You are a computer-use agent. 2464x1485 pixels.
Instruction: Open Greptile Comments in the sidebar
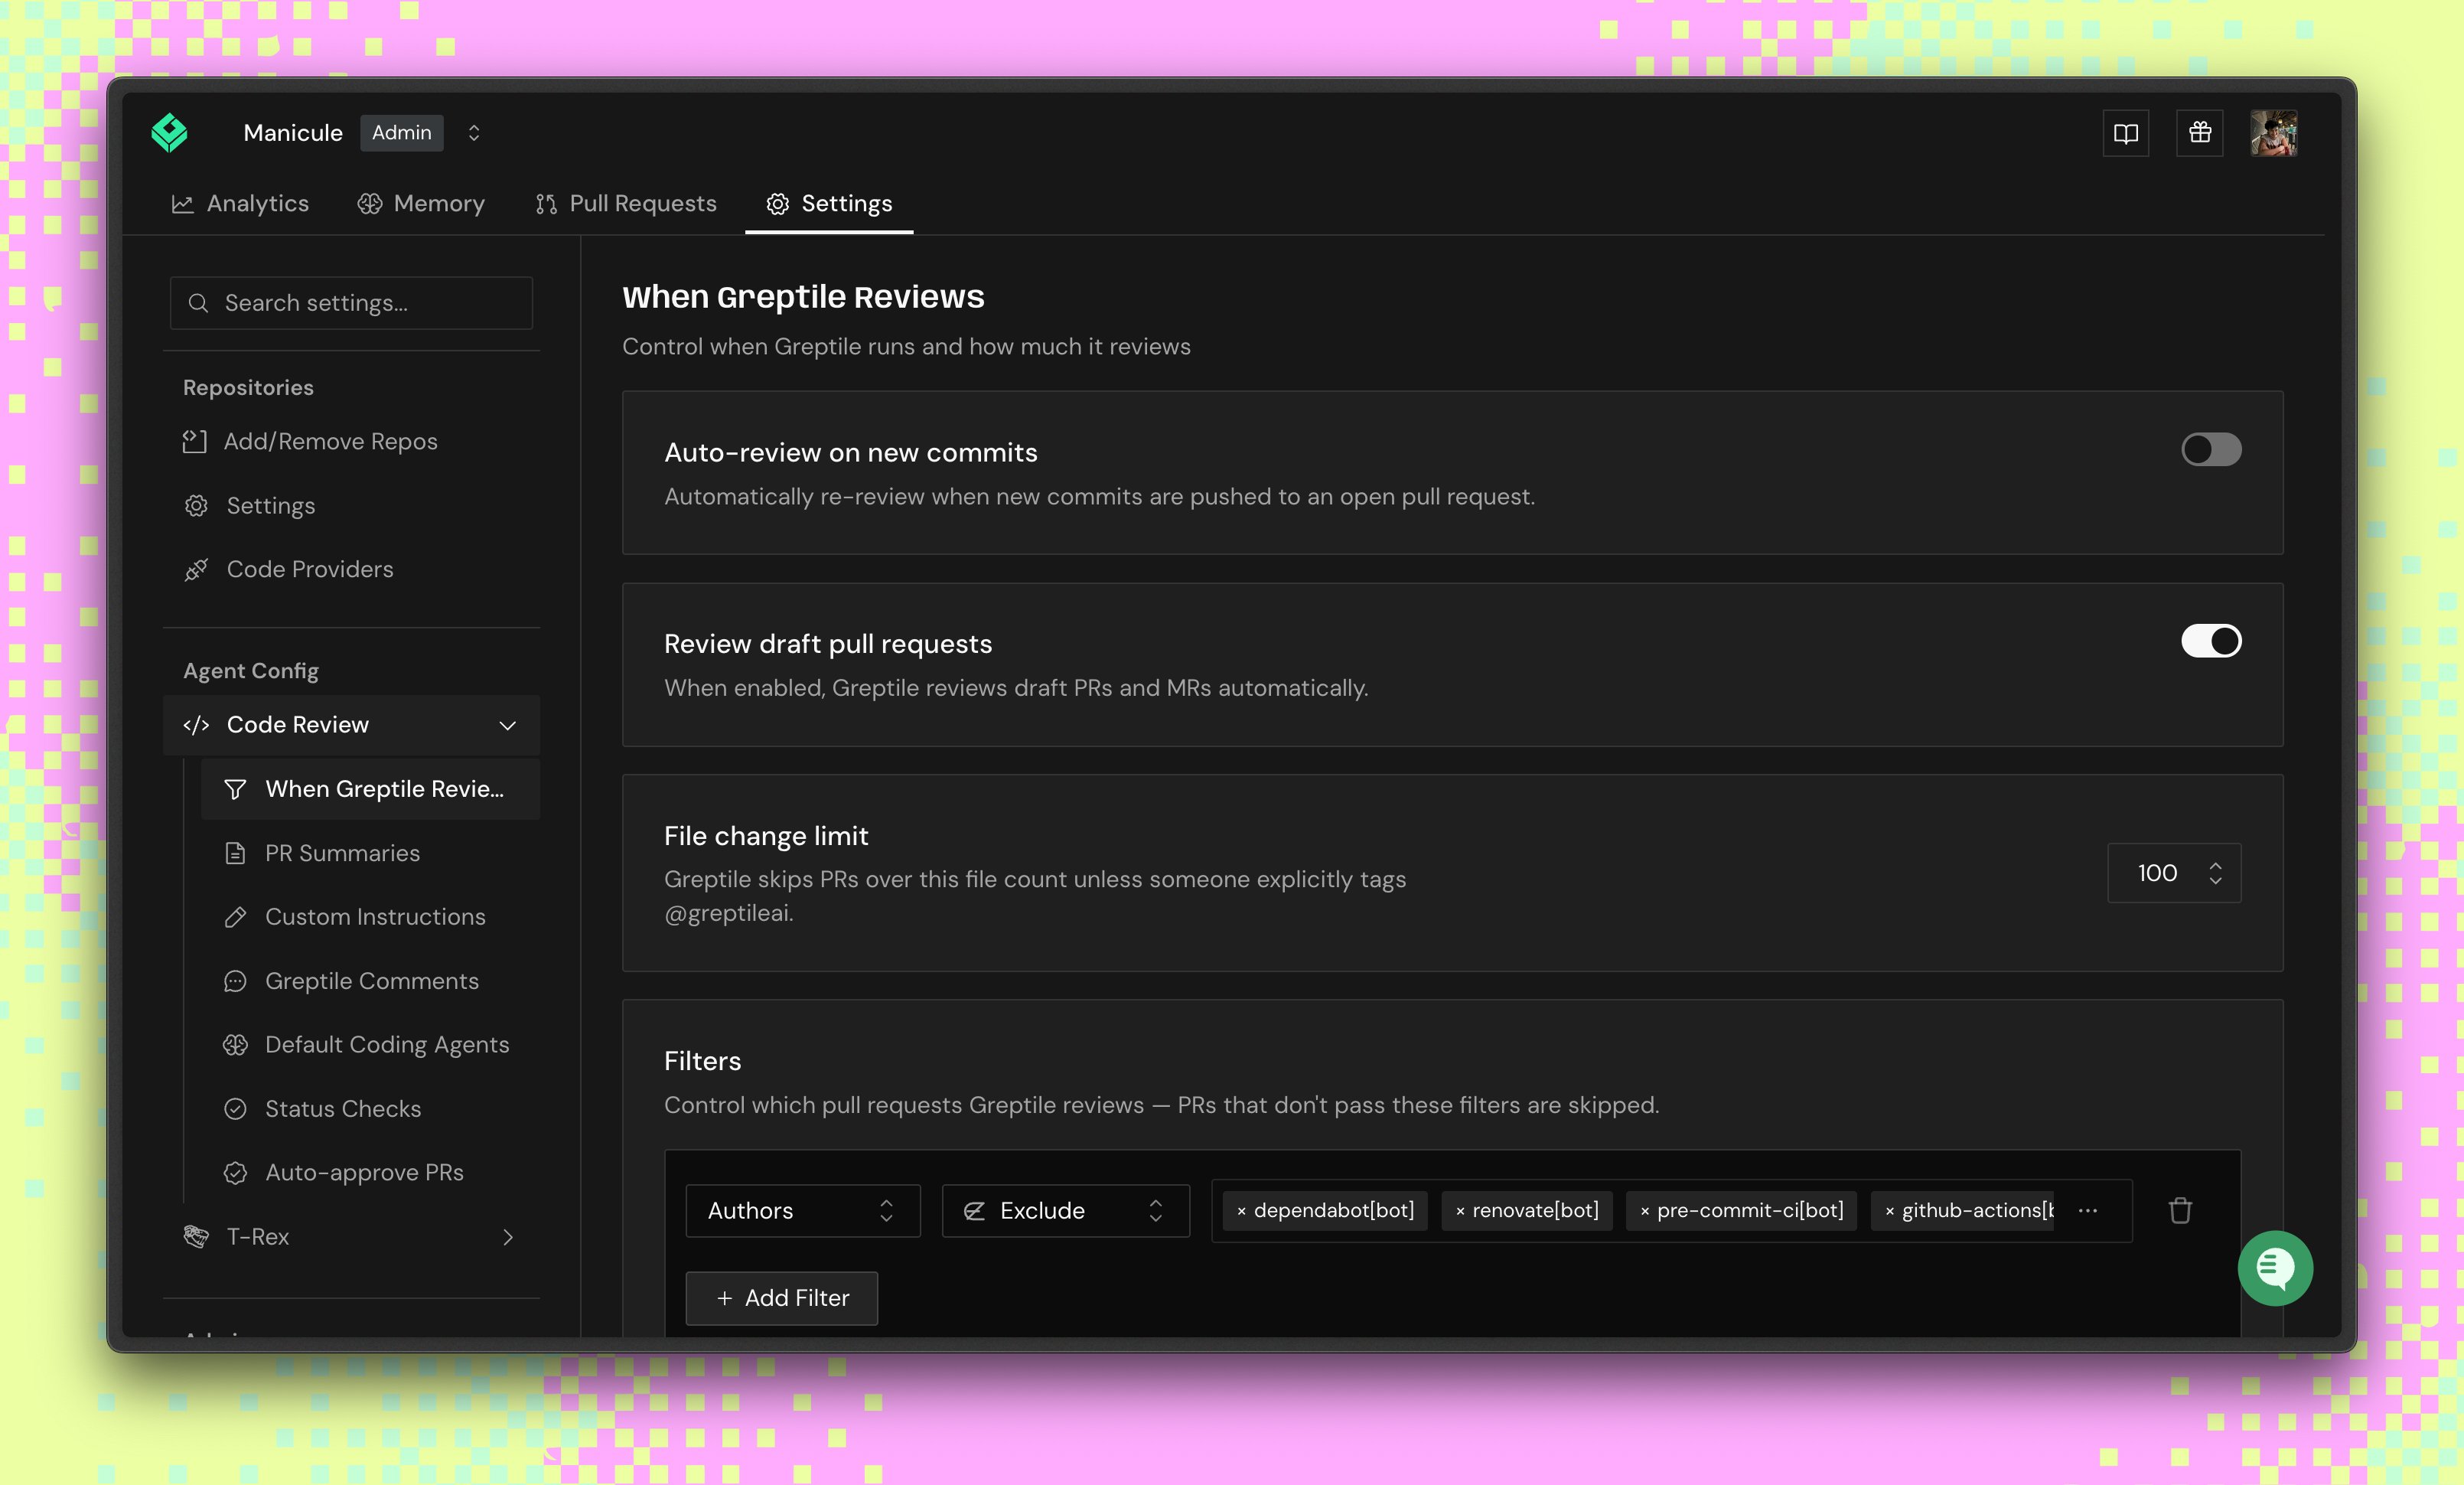pyautogui.click(x=371, y=981)
